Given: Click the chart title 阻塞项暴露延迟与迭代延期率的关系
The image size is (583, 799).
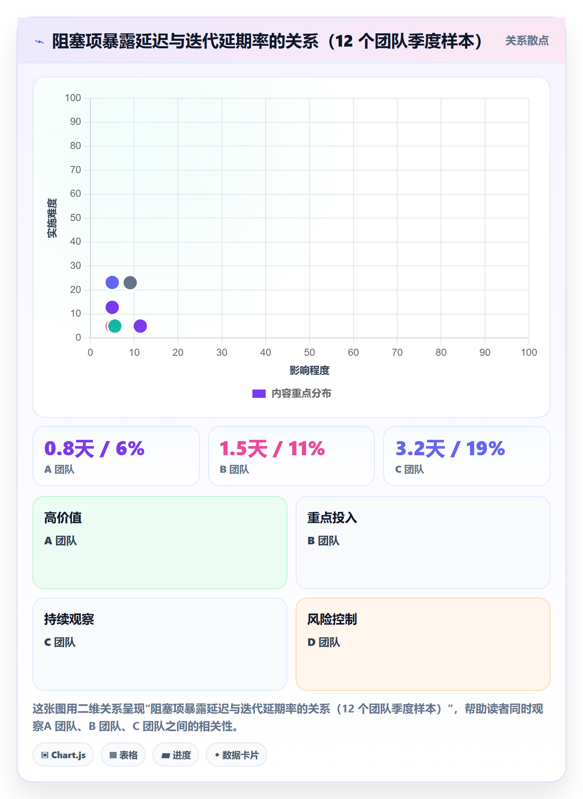Looking at the screenshot, I should (x=267, y=41).
